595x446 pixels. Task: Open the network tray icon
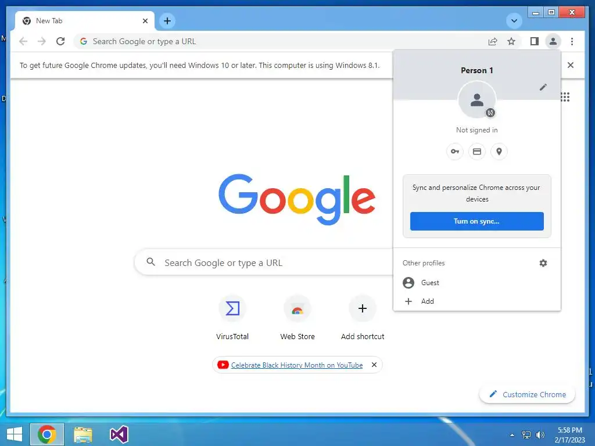[526, 434]
